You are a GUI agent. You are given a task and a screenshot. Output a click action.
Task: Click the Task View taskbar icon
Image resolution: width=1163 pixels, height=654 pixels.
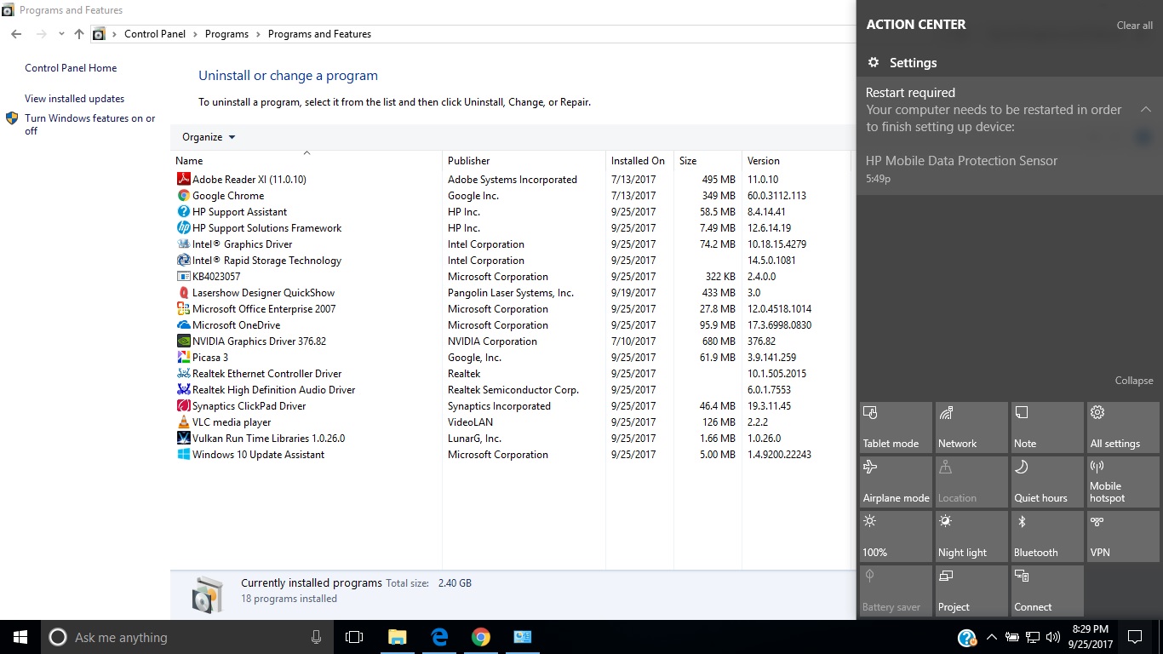(x=354, y=637)
